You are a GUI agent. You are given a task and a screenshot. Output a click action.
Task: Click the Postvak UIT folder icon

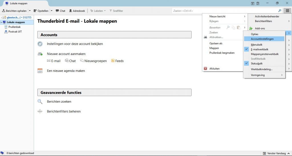pyautogui.click(x=6, y=31)
